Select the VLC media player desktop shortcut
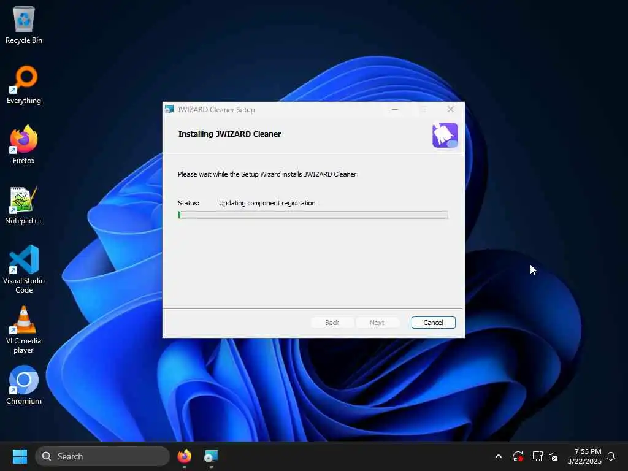The image size is (628, 471). (24, 329)
